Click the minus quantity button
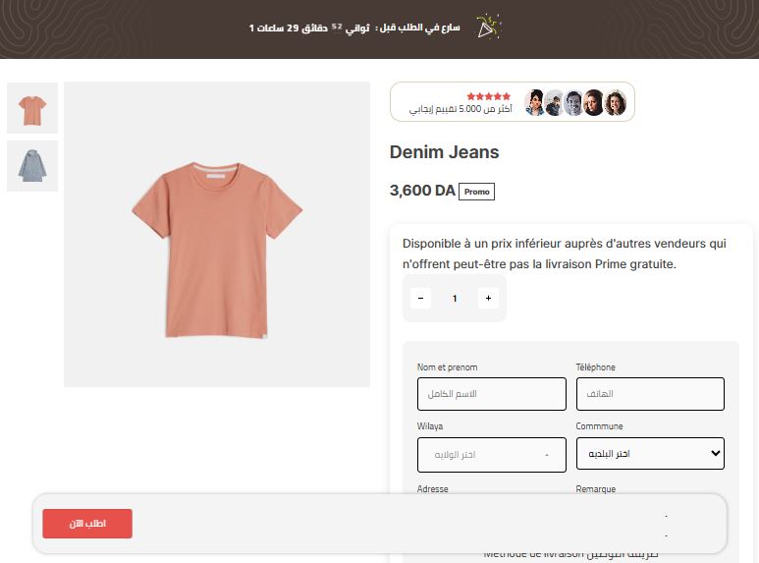 [420, 298]
